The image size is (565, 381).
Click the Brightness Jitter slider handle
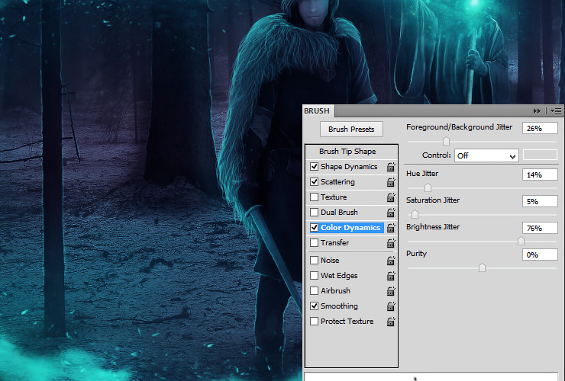tap(521, 241)
